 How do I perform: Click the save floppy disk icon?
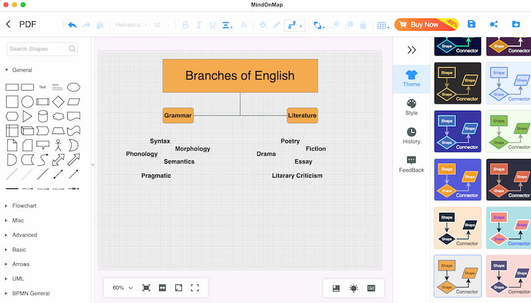(471, 24)
